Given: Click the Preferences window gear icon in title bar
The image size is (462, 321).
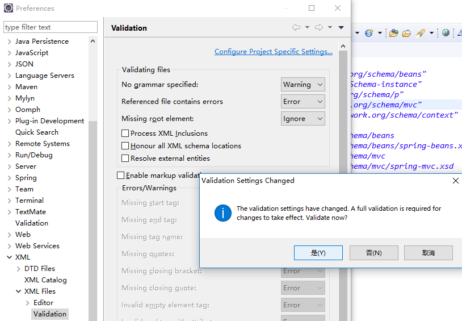Looking at the screenshot, I should (x=9, y=8).
